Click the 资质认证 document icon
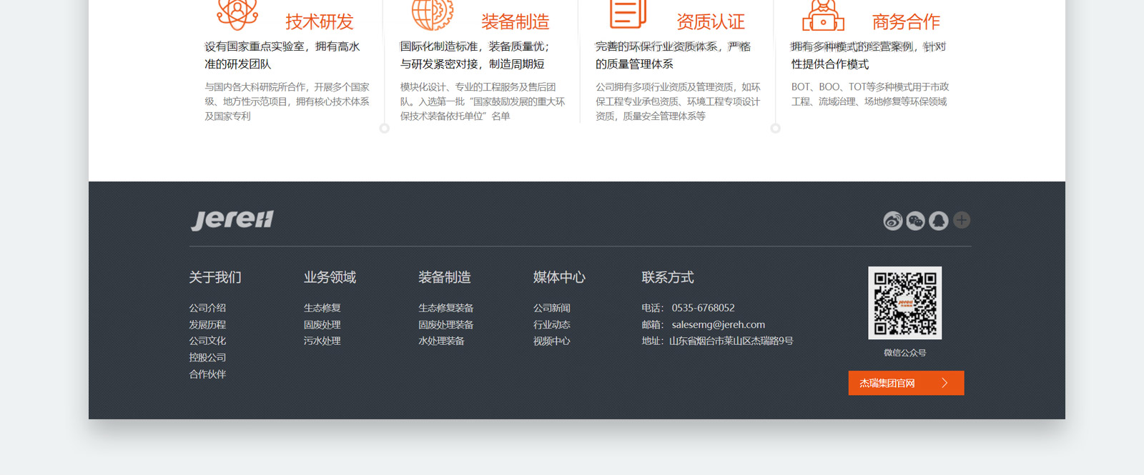This screenshot has width=1144, height=475. click(x=627, y=14)
